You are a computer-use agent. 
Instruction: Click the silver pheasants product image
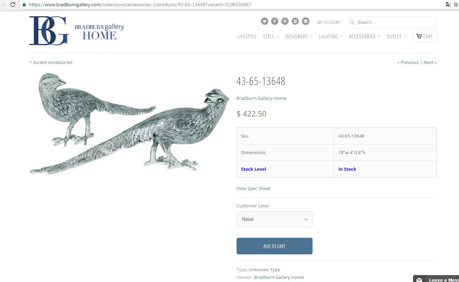(130, 123)
